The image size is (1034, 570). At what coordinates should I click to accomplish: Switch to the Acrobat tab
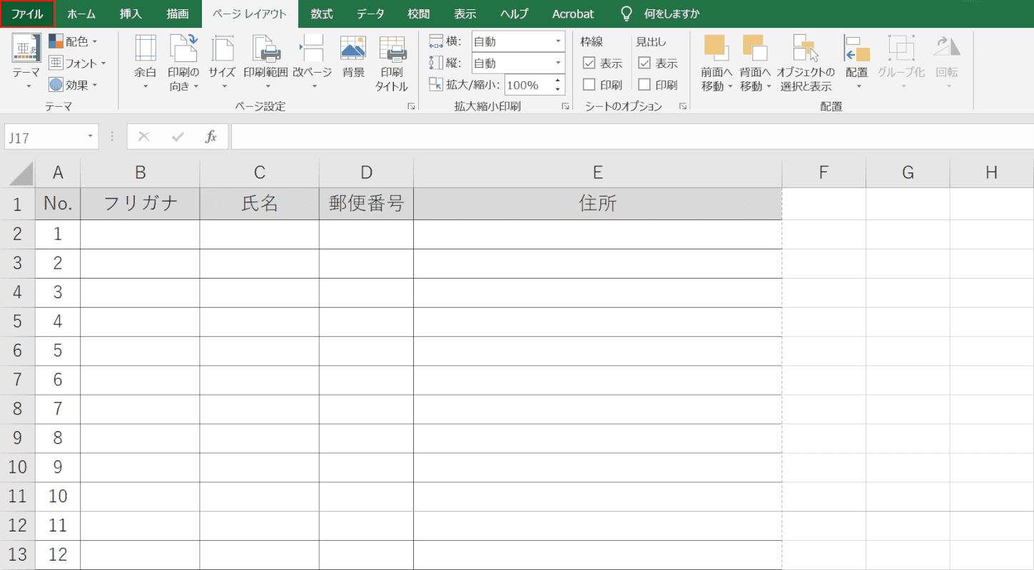coord(573,14)
